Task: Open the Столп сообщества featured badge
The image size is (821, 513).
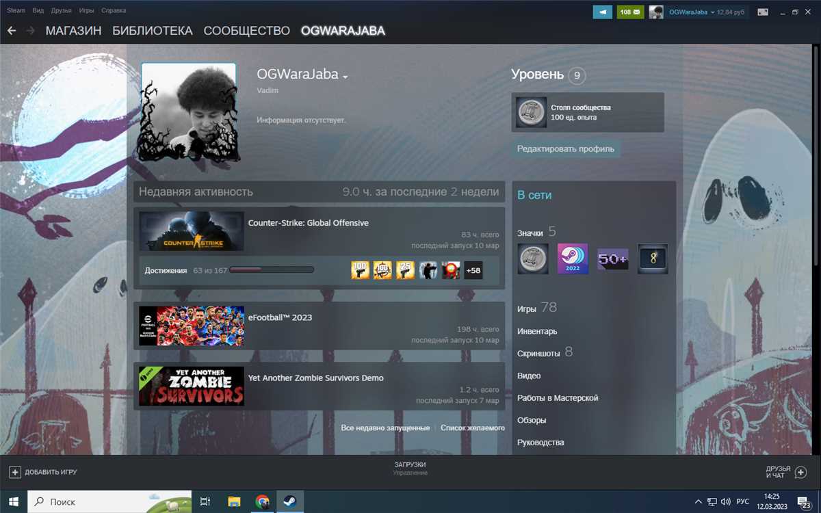Action: click(588, 112)
